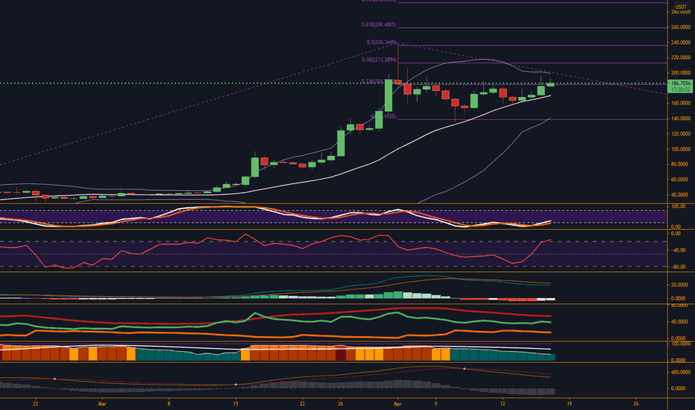This screenshot has width=695, height=410.
Task: Click the 8 date label on time axis
Action: 169,404
